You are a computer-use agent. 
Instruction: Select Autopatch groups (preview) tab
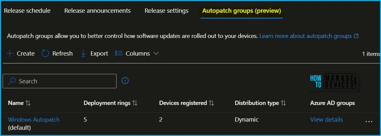241,11
